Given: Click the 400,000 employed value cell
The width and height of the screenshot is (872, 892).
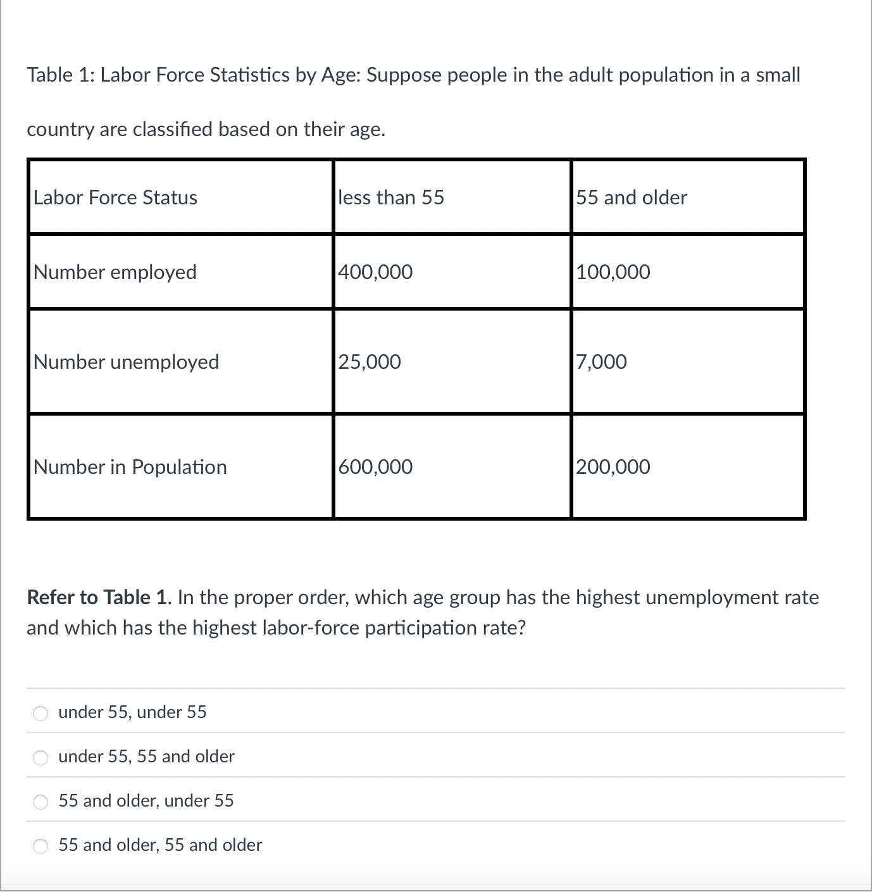Looking at the screenshot, I should click(x=375, y=272).
